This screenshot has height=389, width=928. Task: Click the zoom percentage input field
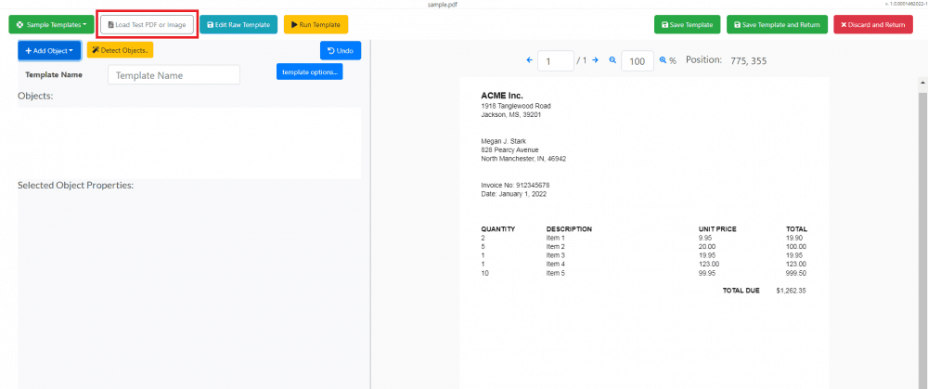coord(637,61)
